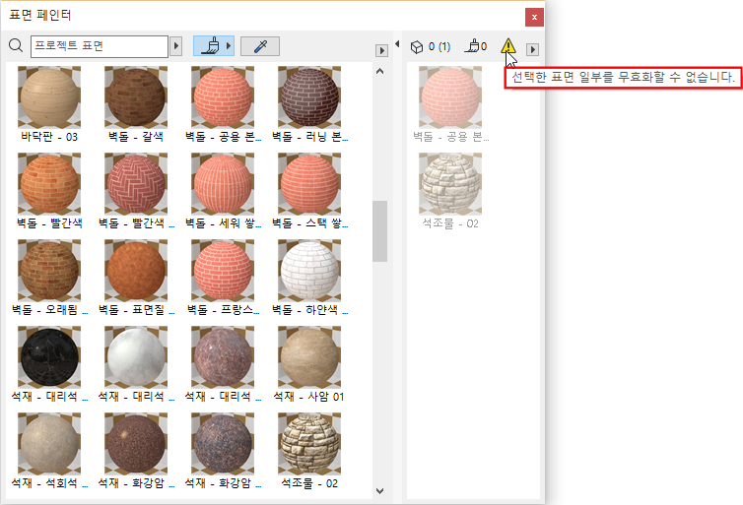Select the white 석재 - 대리석 surface

(x=136, y=364)
